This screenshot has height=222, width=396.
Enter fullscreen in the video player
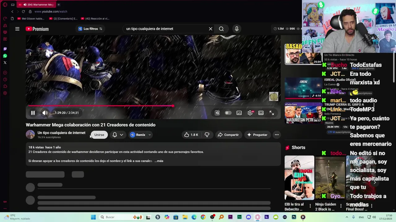[x=272, y=113]
